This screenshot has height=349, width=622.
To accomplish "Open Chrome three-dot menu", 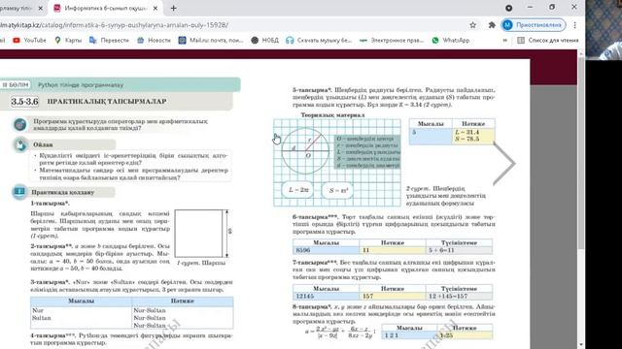I will coord(574,25).
